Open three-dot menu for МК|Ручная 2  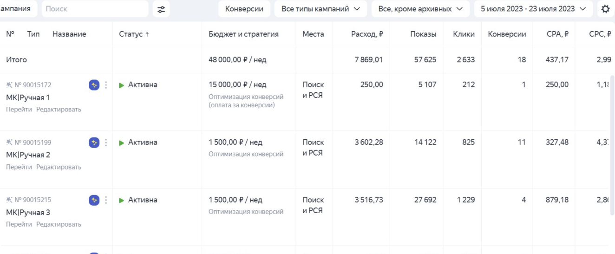click(x=106, y=143)
